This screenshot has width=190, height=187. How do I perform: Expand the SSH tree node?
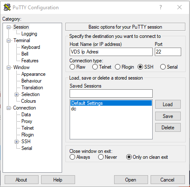pos(16,142)
